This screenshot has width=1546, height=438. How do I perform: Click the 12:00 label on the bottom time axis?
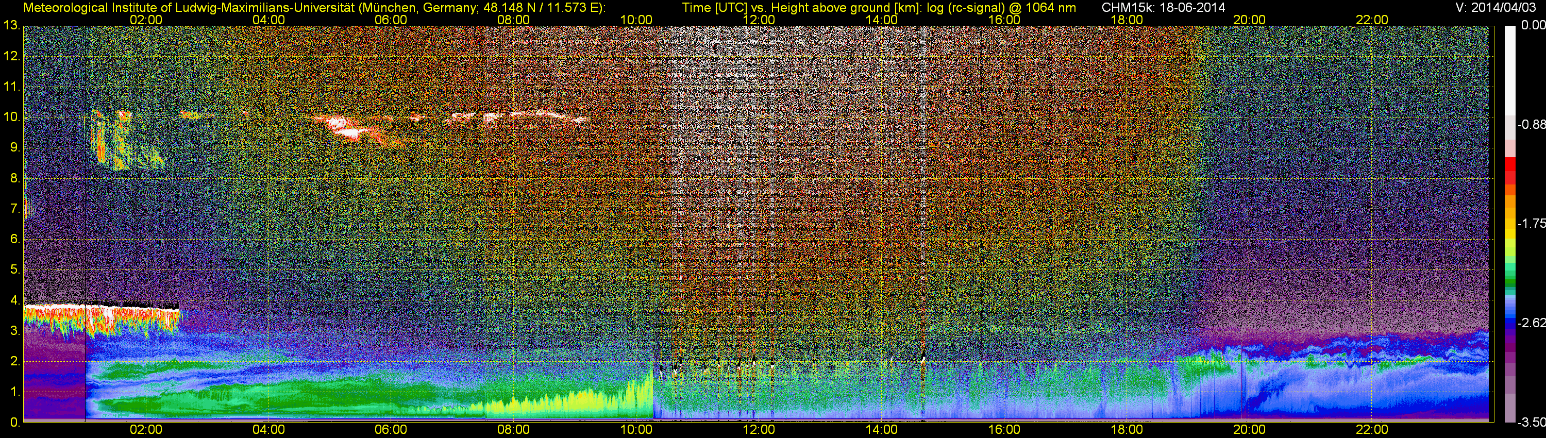pos(759,430)
